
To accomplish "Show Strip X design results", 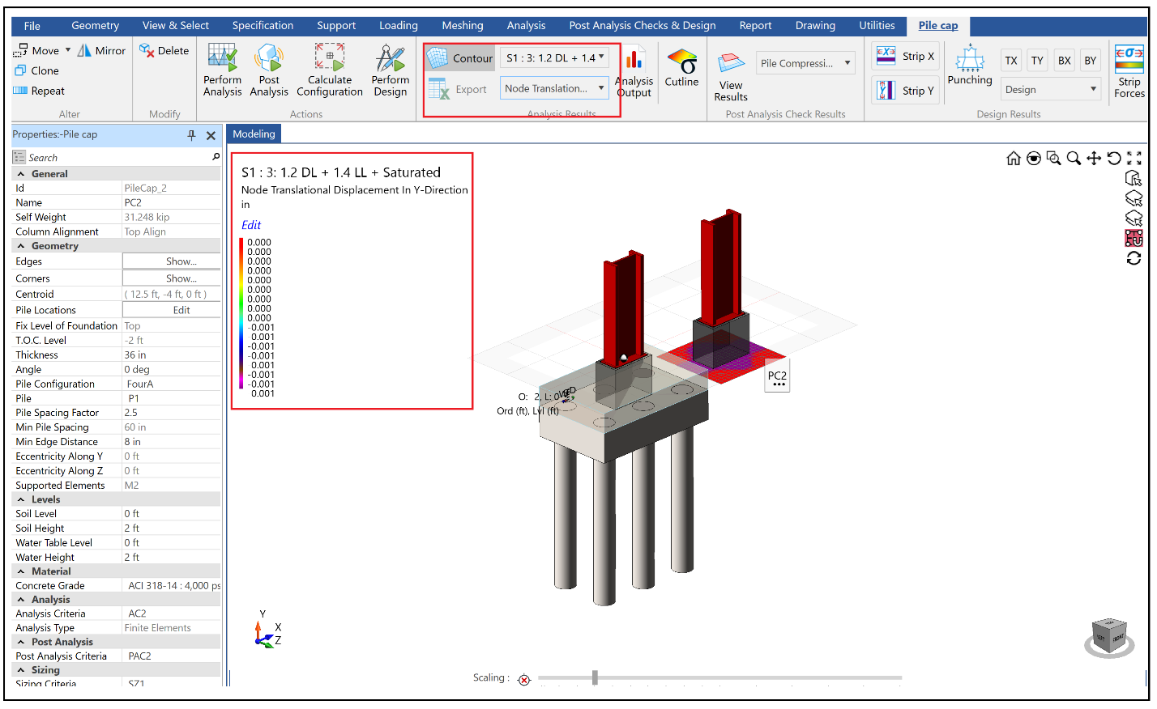I will click(906, 56).
